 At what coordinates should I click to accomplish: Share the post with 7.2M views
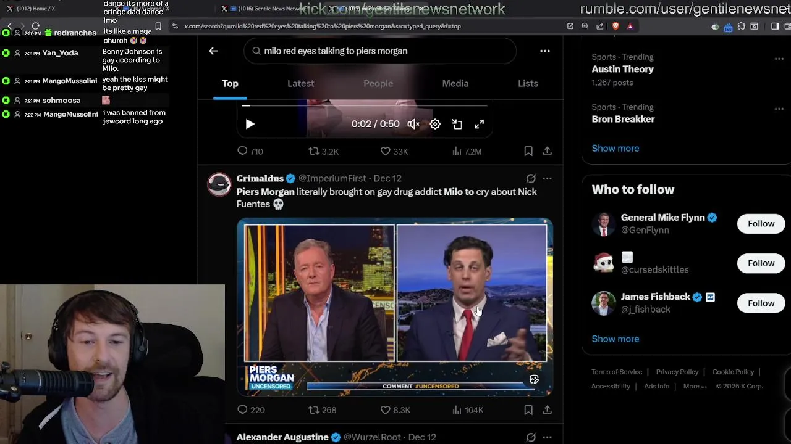(547, 151)
